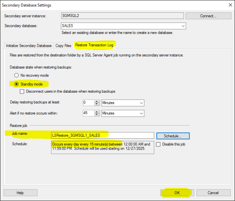Viewport: 235px width, 201px height.
Task: Enable Disconnect users when restoring backups
Action: [x=23, y=92]
